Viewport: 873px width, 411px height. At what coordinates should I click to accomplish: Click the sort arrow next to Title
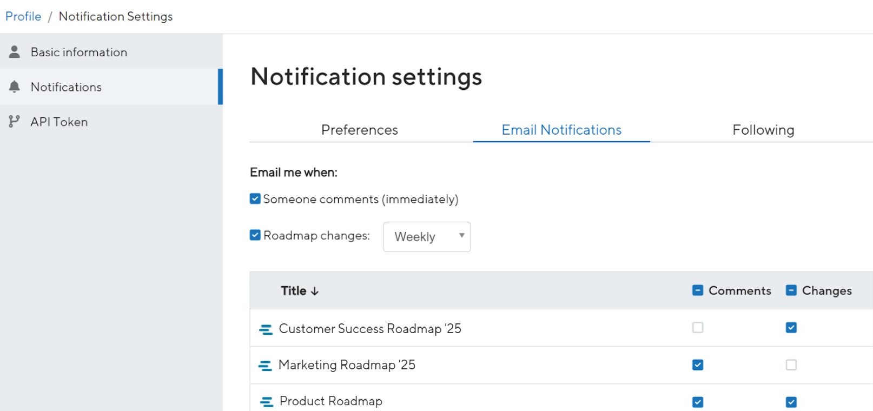pyautogui.click(x=315, y=291)
